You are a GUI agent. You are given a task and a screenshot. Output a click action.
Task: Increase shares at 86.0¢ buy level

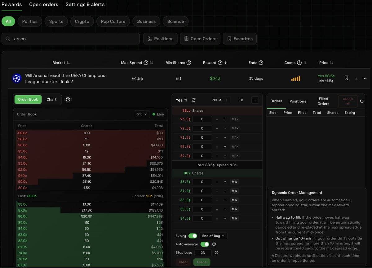coord(225,200)
